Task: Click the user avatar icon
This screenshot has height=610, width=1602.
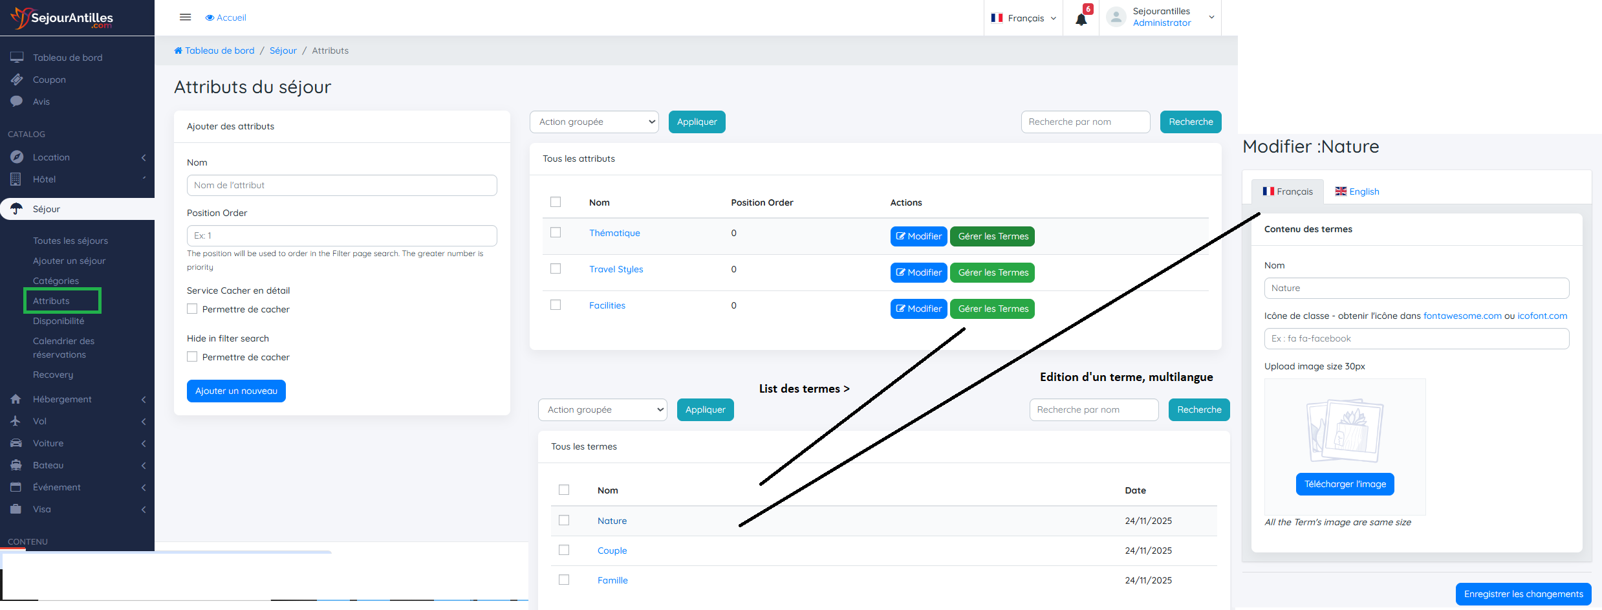Action: coord(1116,17)
